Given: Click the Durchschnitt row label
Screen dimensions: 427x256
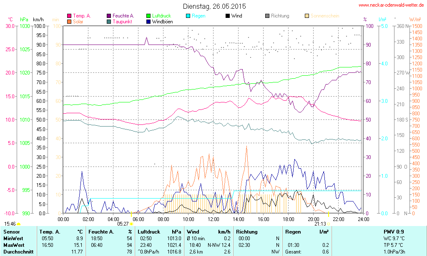Looking at the screenshot, I should (17, 252).
